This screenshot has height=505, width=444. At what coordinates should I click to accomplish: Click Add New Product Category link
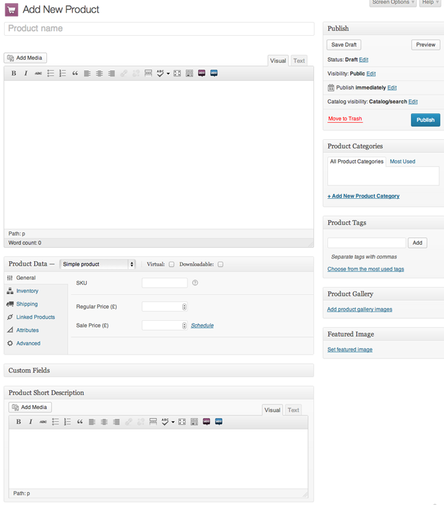coord(364,196)
